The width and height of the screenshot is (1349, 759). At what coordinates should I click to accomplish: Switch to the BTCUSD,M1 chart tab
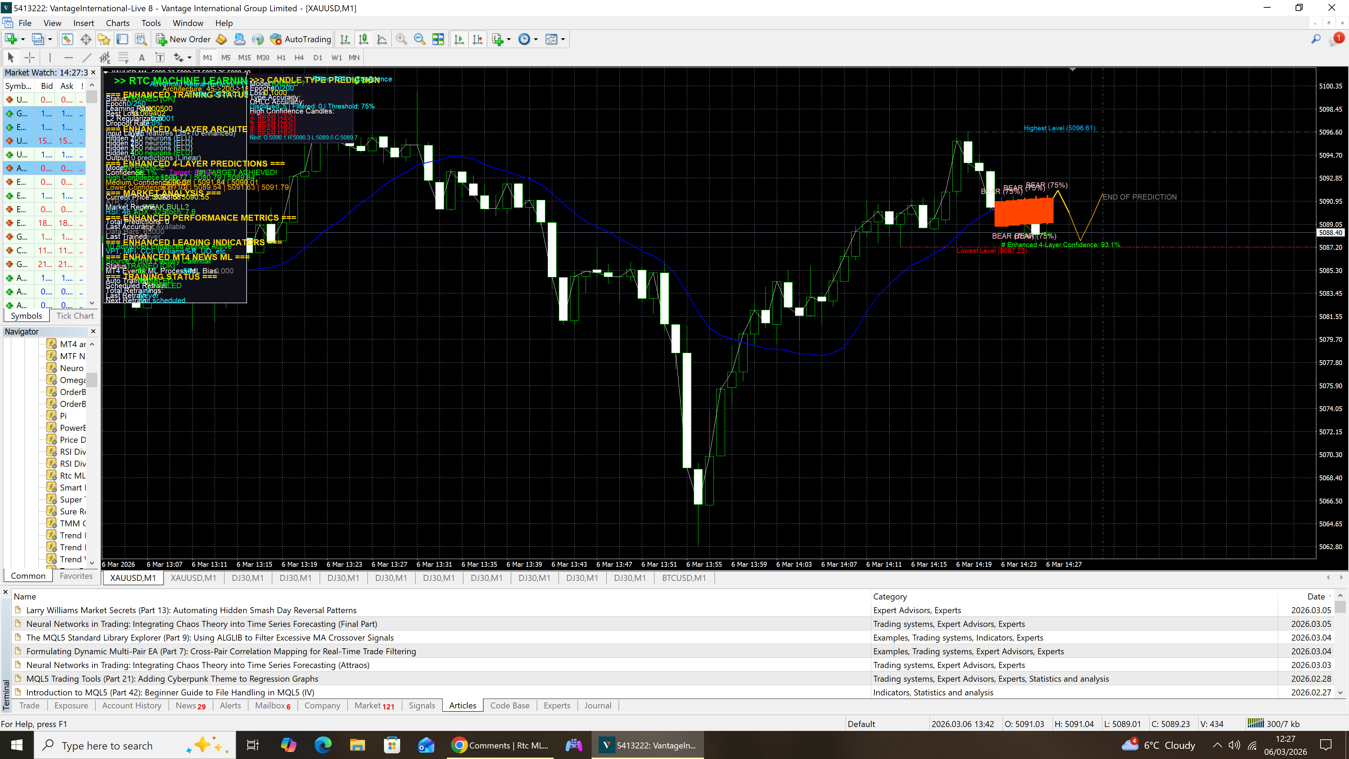(x=683, y=578)
